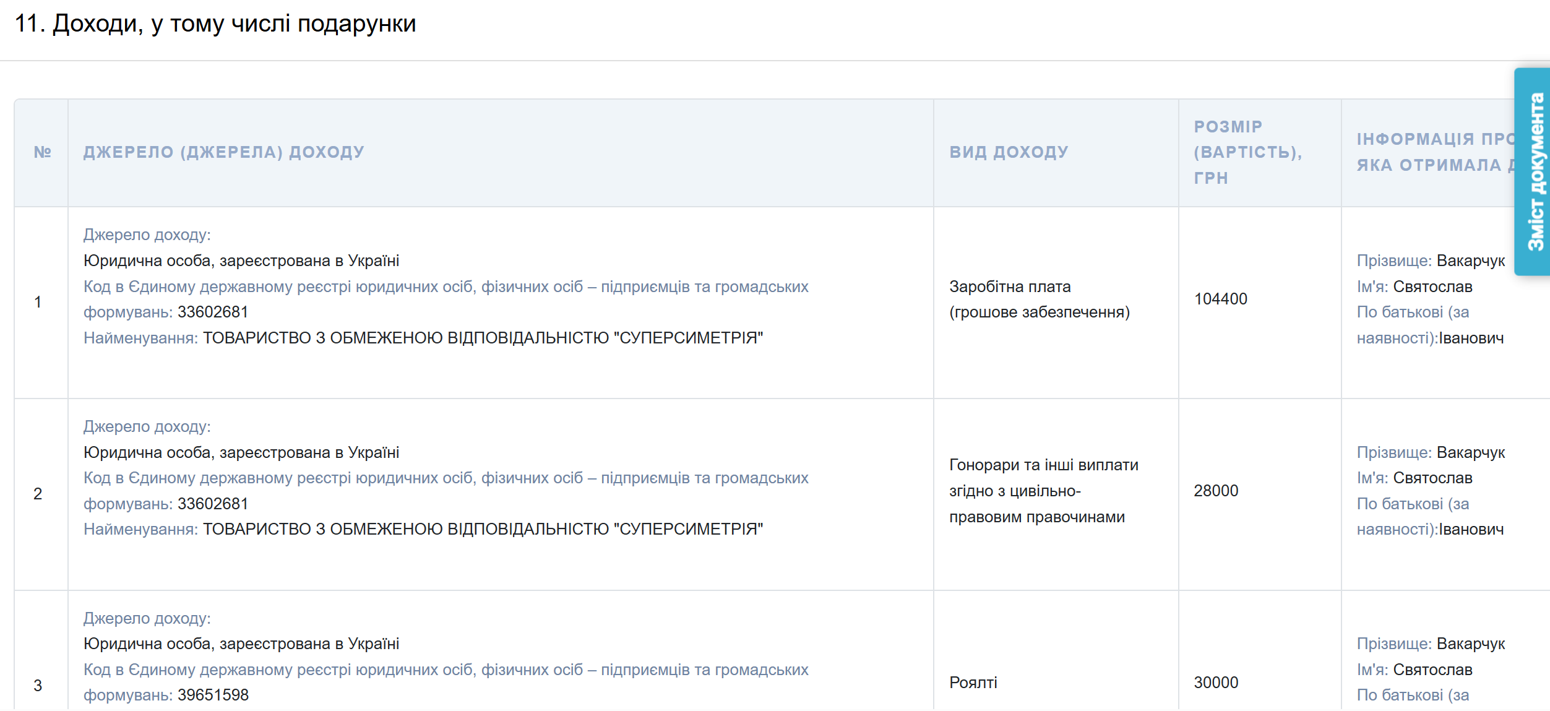This screenshot has height=711, width=1550.
Task: Click the section heading '11. Доходи, у тому числі подарунки'
Action: 215,24
